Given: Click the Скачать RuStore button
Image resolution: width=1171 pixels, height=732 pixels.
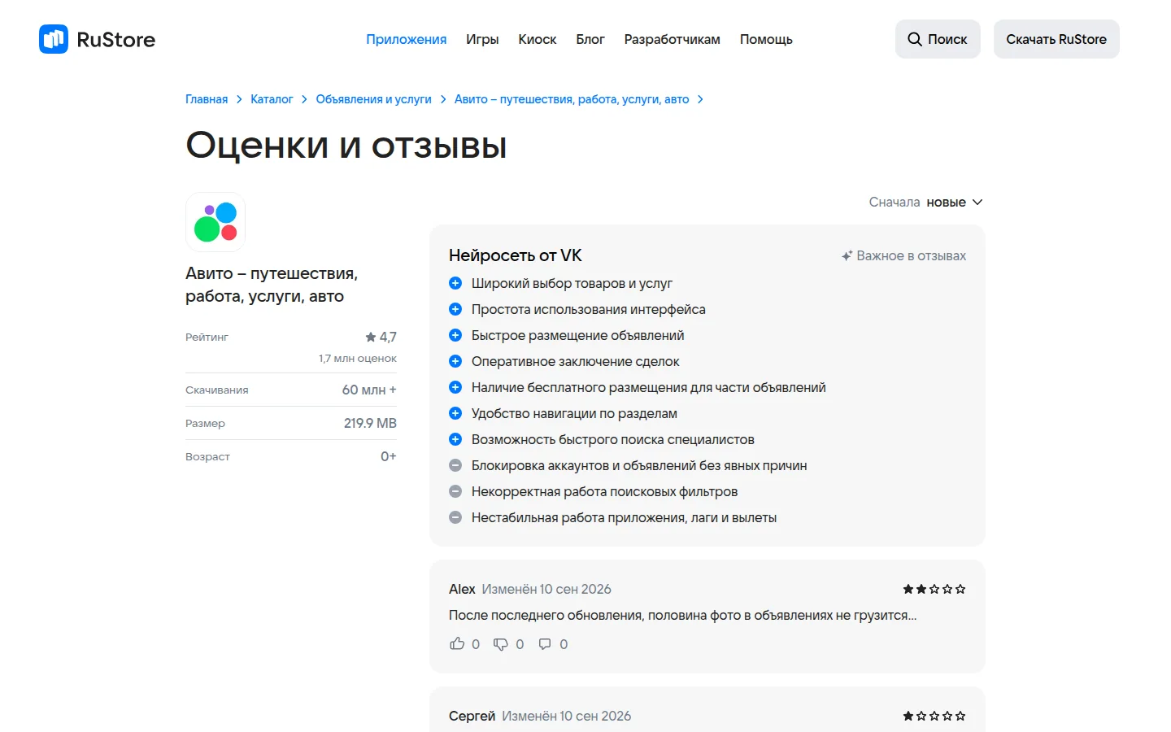Looking at the screenshot, I should (1056, 39).
